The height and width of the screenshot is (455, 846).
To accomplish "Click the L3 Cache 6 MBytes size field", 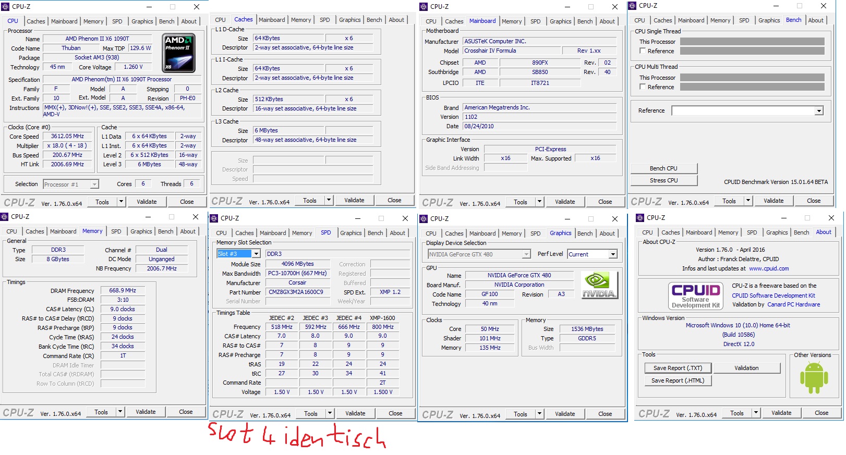I will [x=288, y=130].
